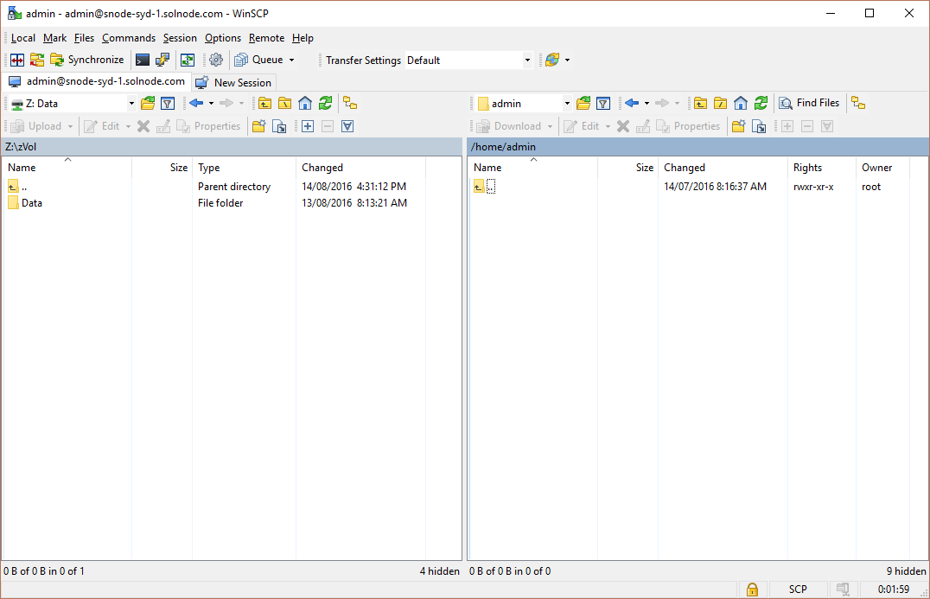Create new remote folder icon
This screenshot has height=599, width=930.
coord(738,125)
